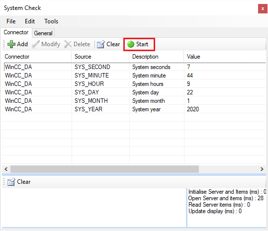
Task: Click the horizontal scrollbar thumb
Action: pos(104,169)
